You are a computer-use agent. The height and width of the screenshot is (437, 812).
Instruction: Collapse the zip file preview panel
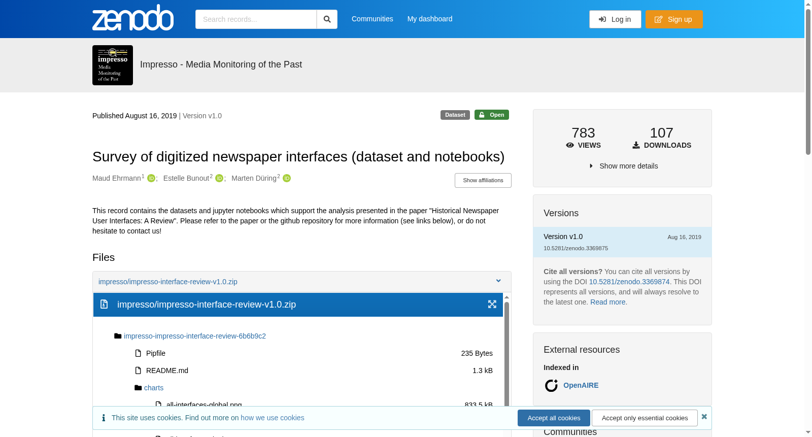[x=498, y=281]
